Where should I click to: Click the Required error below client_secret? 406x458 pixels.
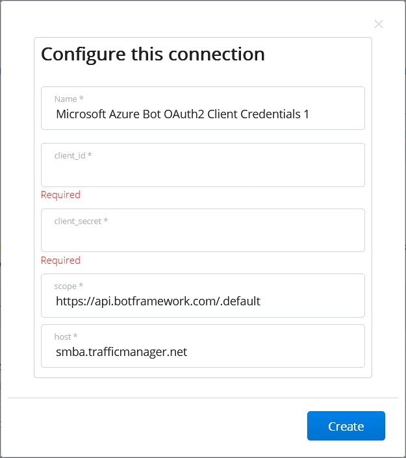[60, 261]
